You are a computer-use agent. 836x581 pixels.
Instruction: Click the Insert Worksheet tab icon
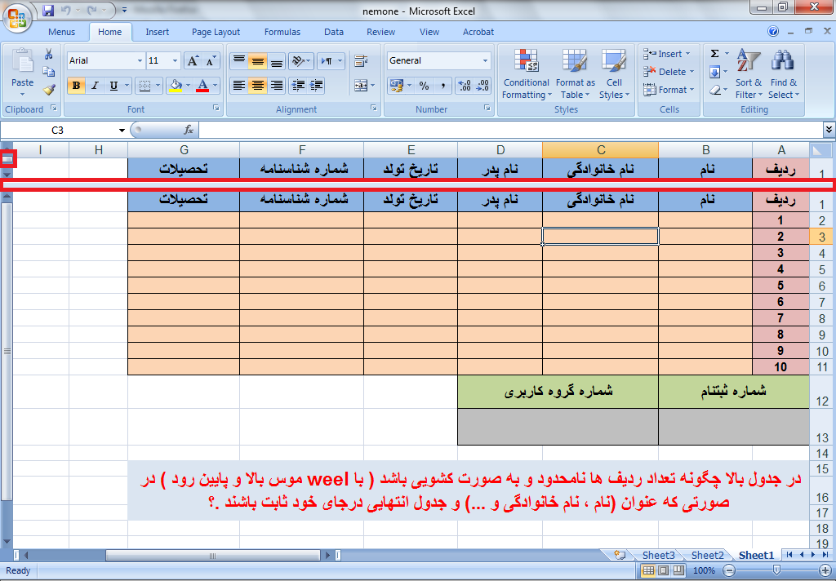(620, 556)
